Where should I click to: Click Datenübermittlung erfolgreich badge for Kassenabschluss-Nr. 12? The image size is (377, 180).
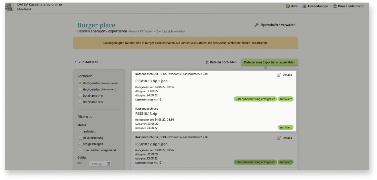[x=255, y=162]
